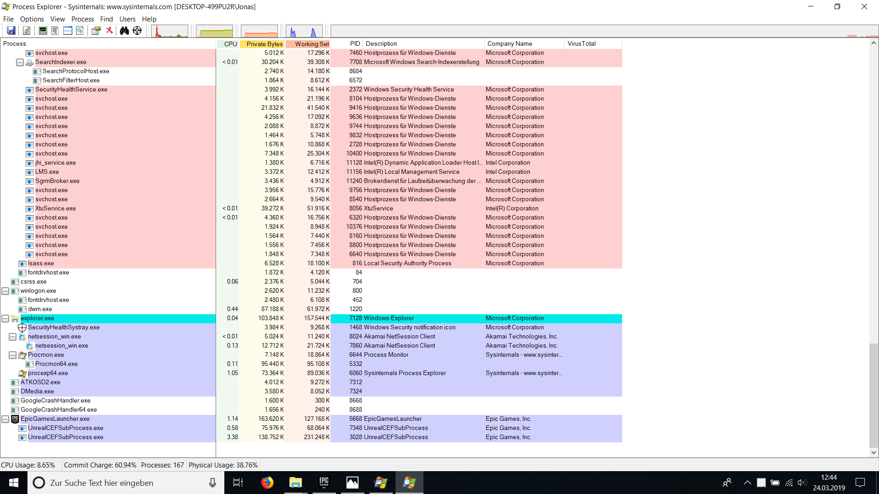Screen dimensions: 879x494
Task: Click the red Kill Process icon
Action: click(109, 31)
